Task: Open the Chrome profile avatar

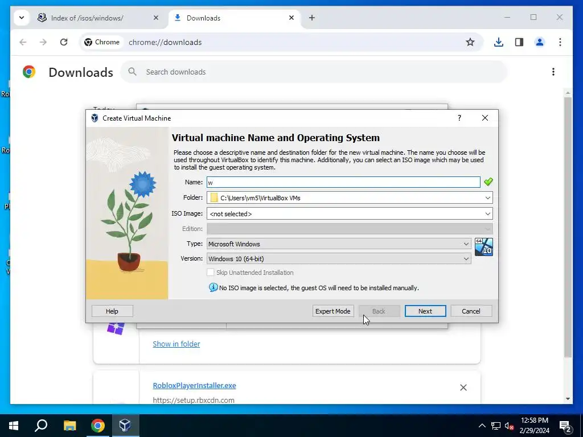Action: click(540, 42)
